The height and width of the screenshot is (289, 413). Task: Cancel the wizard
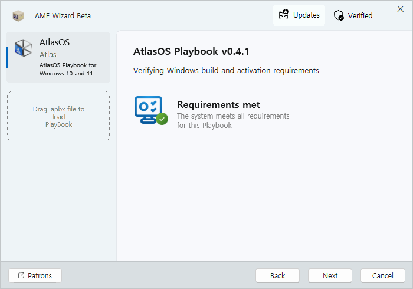pyautogui.click(x=383, y=275)
